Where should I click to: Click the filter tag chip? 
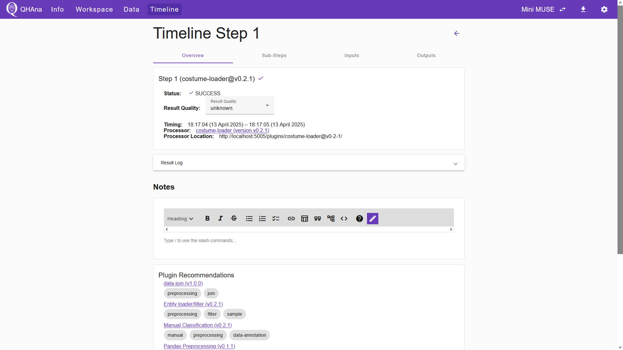(x=212, y=314)
